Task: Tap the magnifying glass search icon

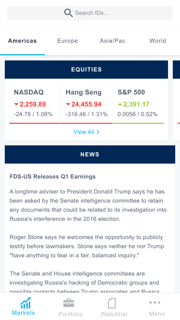Action: (68, 13)
